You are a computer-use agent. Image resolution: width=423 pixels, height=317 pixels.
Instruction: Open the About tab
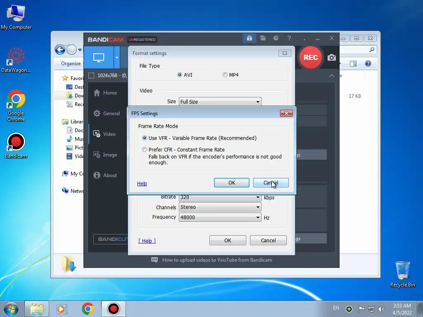pos(105,175)
